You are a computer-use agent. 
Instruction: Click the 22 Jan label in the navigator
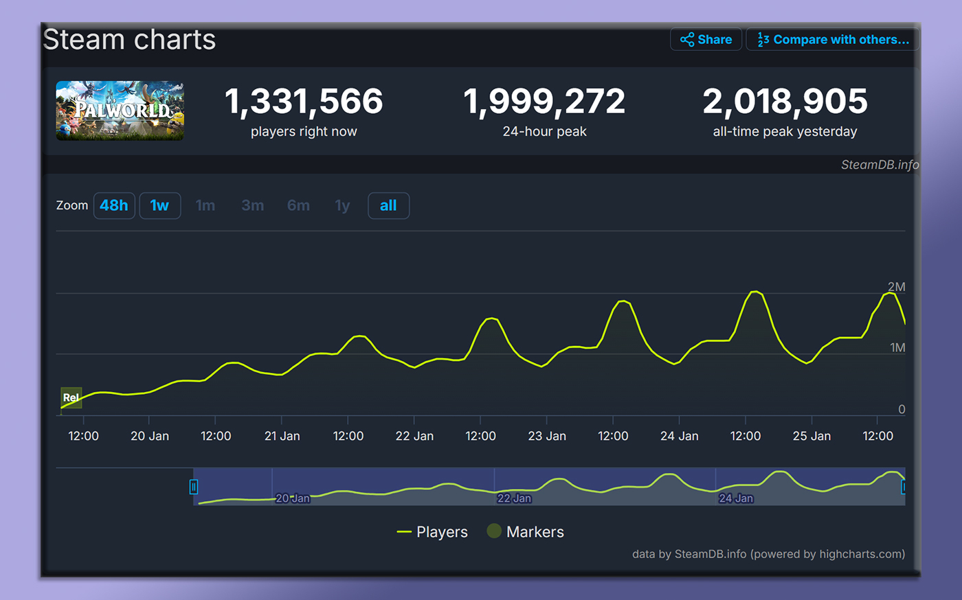tap(514, 498)
